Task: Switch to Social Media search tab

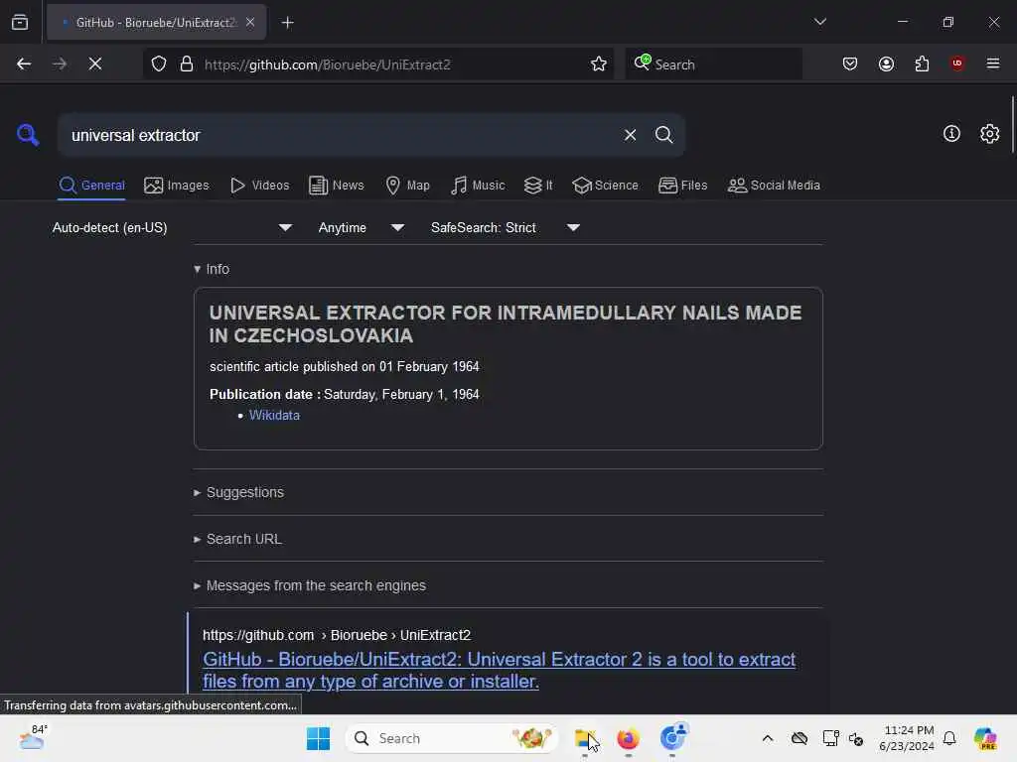Action: click(x=774, y=186)
